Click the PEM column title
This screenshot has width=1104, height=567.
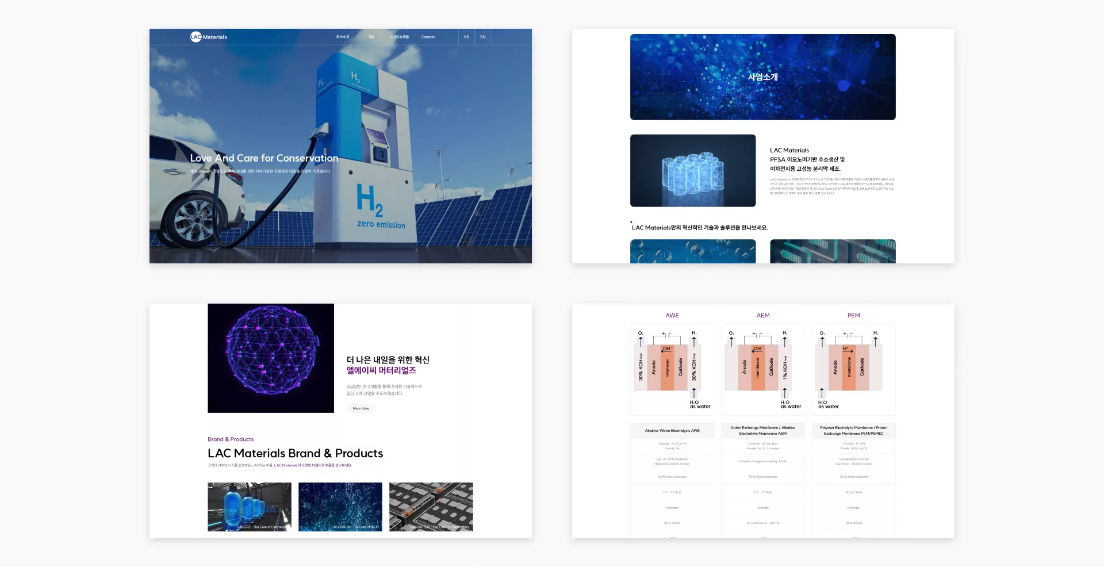[854, 316]
